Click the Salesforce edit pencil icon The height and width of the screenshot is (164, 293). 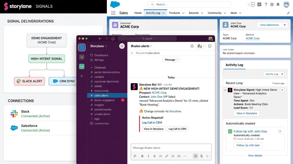click(288, 13)
